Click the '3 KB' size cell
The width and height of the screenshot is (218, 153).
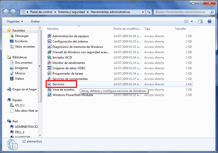tap(189, 95)
